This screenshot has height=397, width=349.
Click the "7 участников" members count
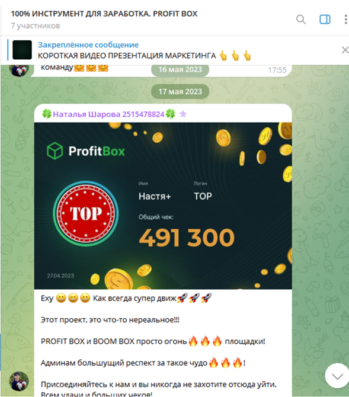[36, 26]
